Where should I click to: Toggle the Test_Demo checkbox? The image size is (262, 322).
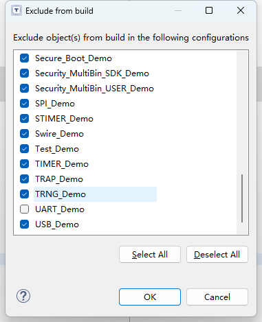(24, 149)
